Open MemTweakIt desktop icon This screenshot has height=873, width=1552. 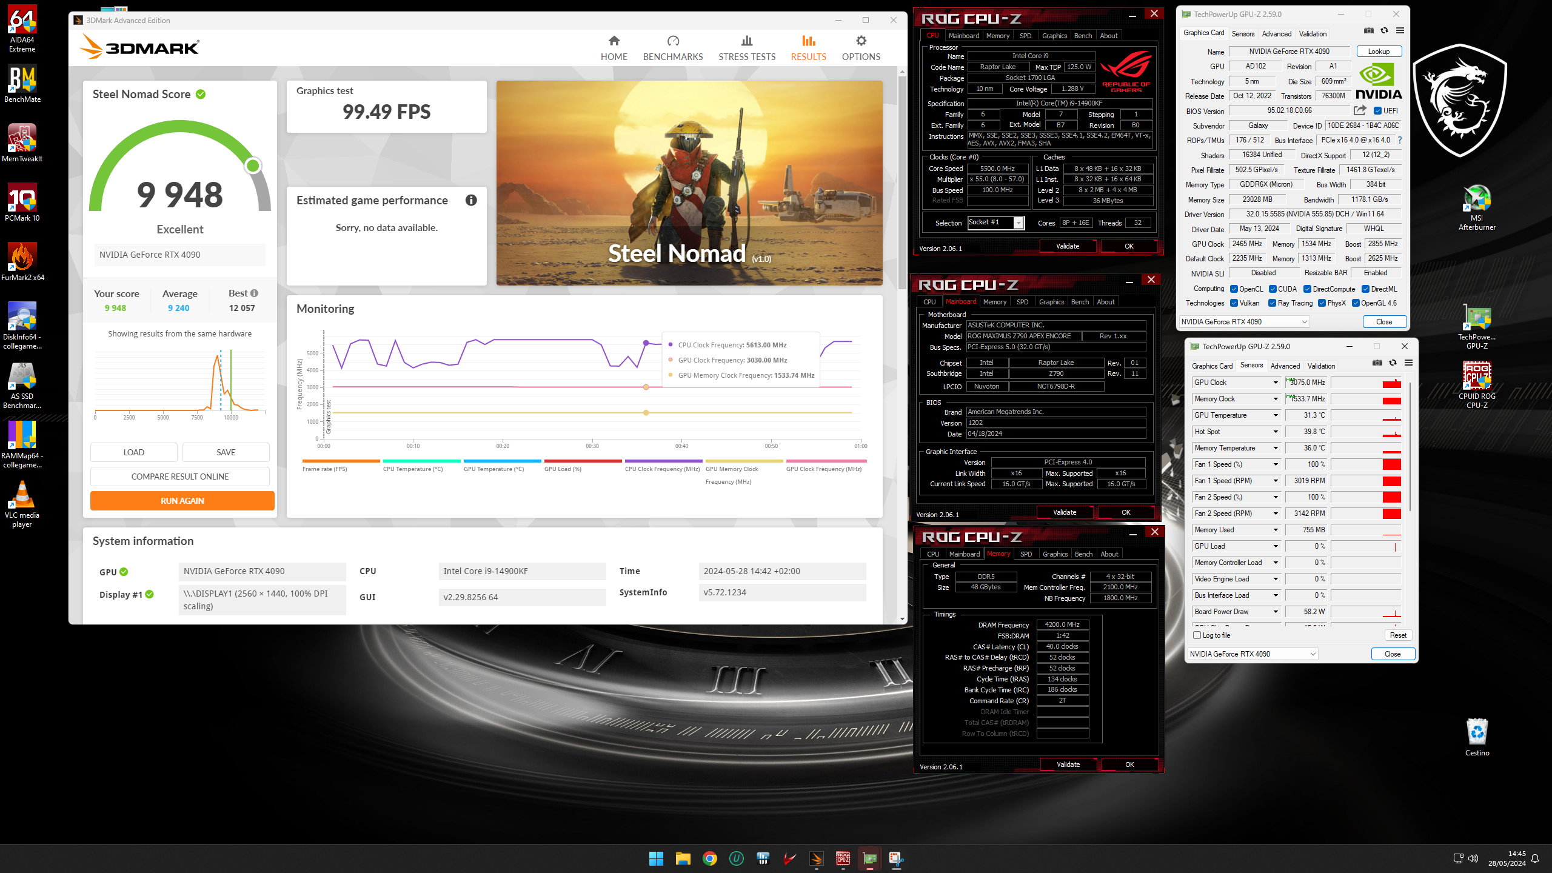22,142
